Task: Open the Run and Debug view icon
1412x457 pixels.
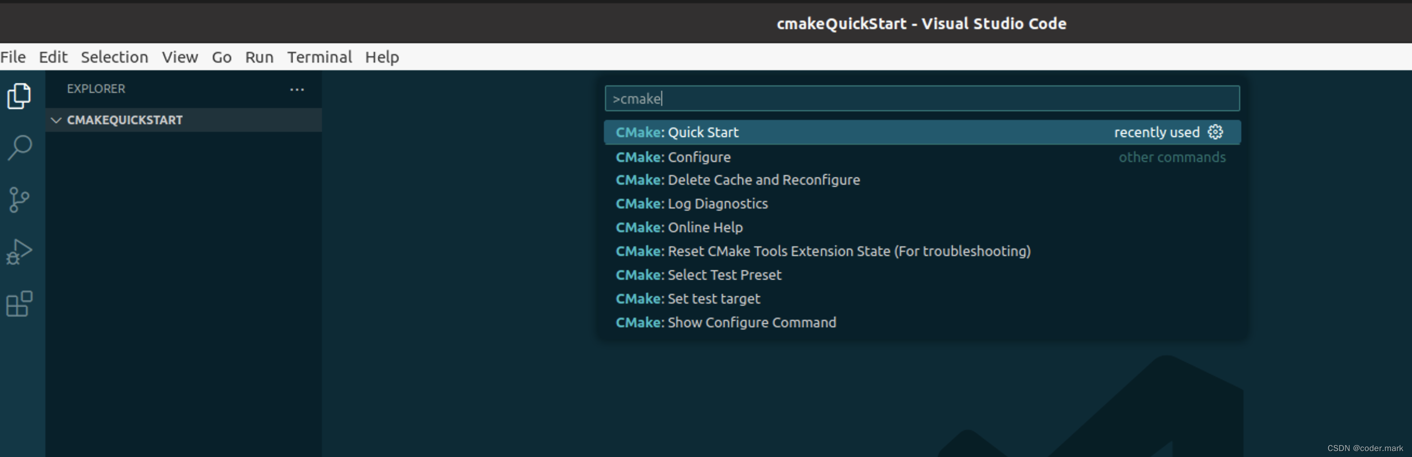Action: pyautogui.click(x=19, y=252)
